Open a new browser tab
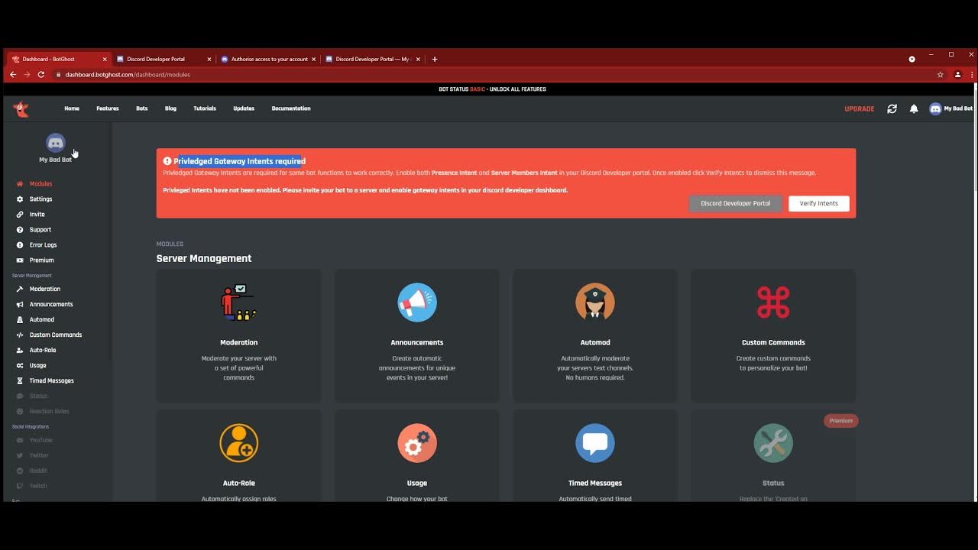978x550 pixels. [x=435, y=59]
